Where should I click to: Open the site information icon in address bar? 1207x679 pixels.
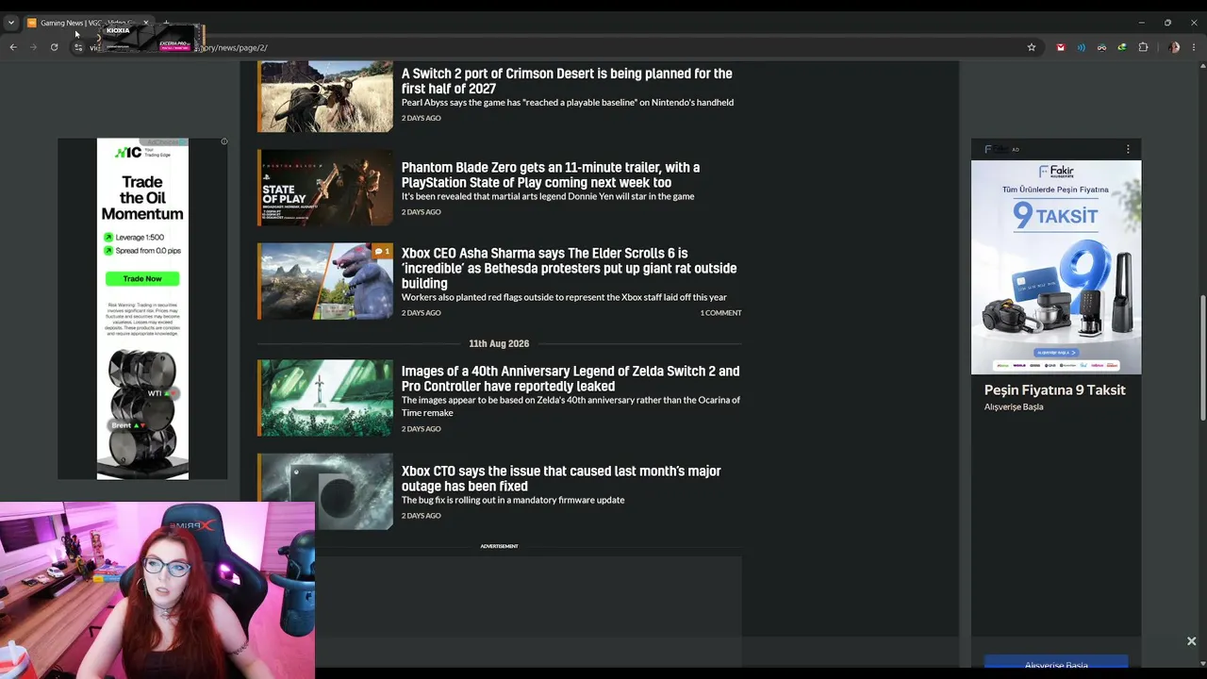point(78,47)
